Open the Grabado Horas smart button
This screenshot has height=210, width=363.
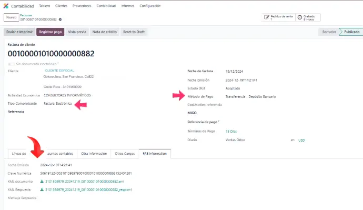[308, 17]
